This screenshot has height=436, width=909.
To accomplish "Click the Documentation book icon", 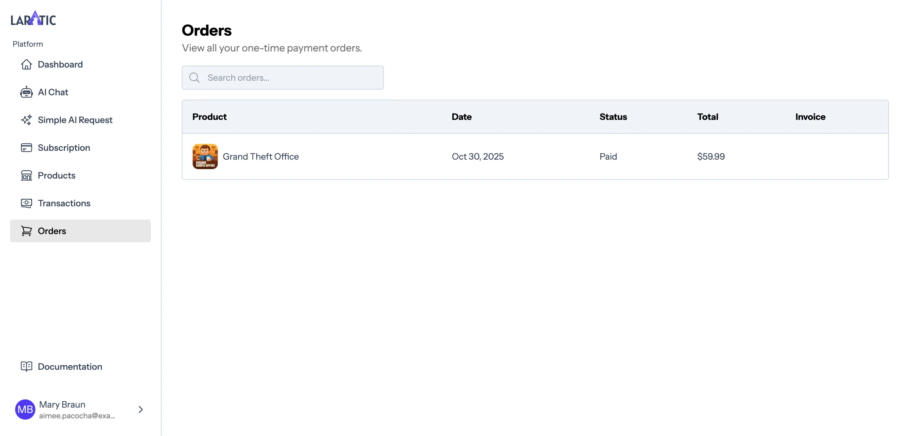I will (x=26, y=367).
